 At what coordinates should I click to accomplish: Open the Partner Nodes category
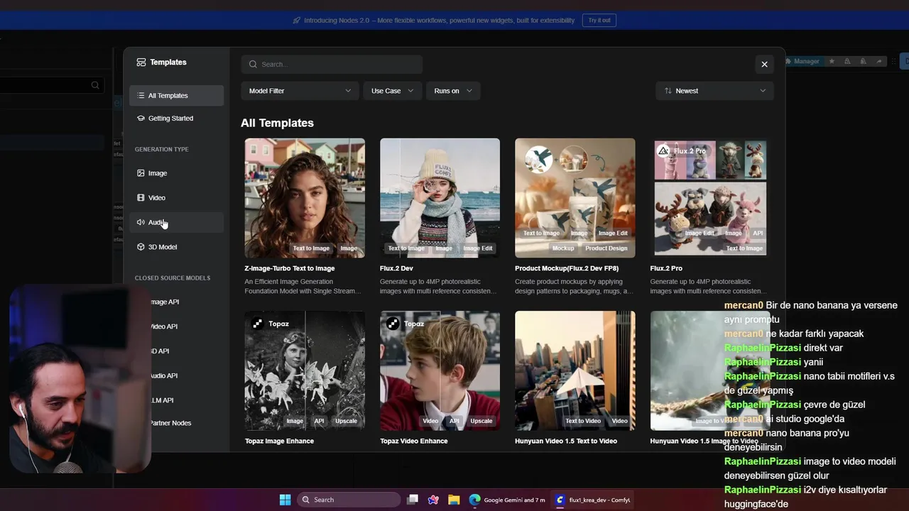coord(170,423)
